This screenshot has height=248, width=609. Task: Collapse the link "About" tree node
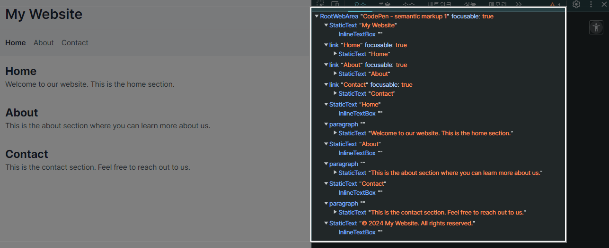(326, 65)
